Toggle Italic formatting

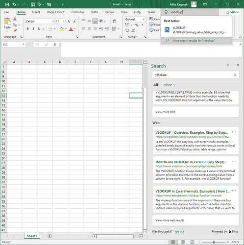tap(33, 29)
